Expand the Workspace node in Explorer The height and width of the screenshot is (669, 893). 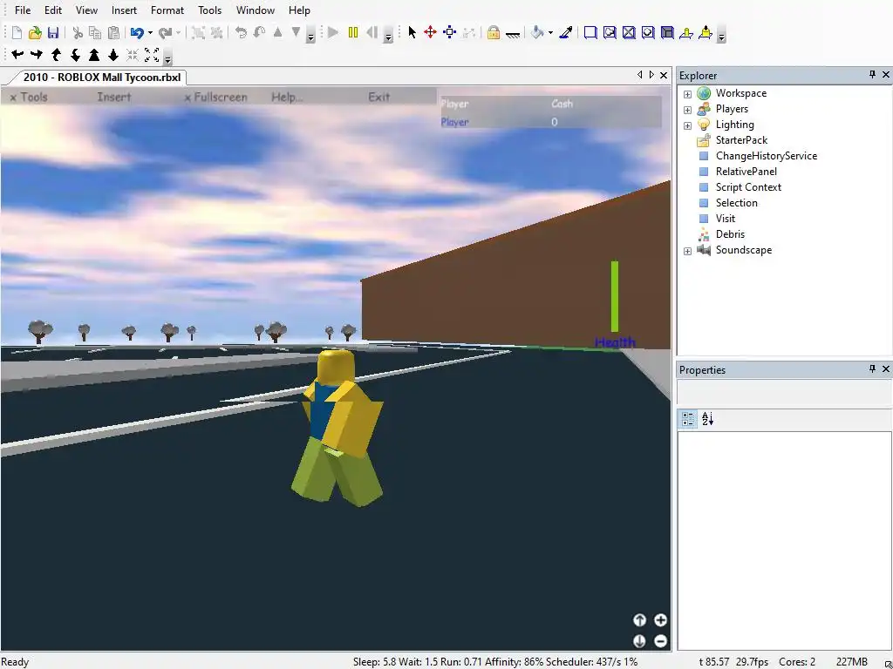(x=687, y=94)
